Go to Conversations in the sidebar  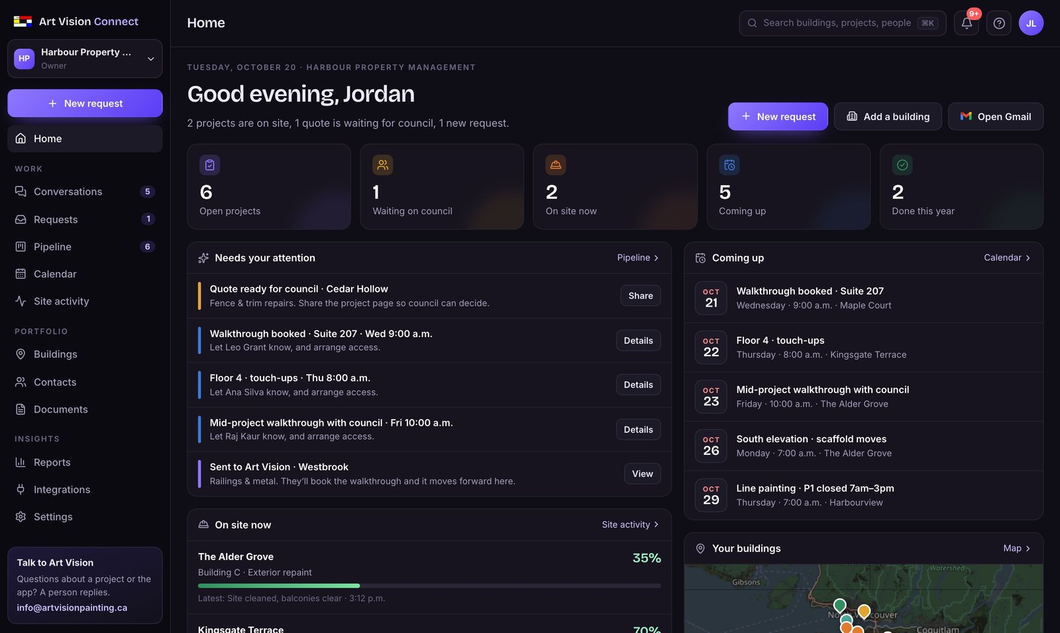[85, 191]
